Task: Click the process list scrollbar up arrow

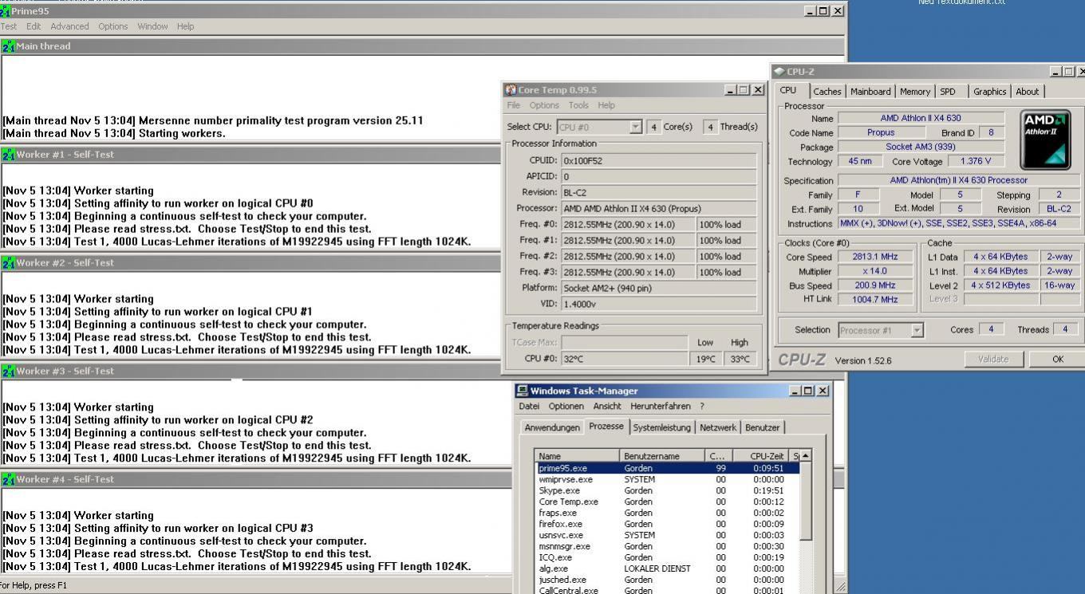Action: click(x=806, y=455)
